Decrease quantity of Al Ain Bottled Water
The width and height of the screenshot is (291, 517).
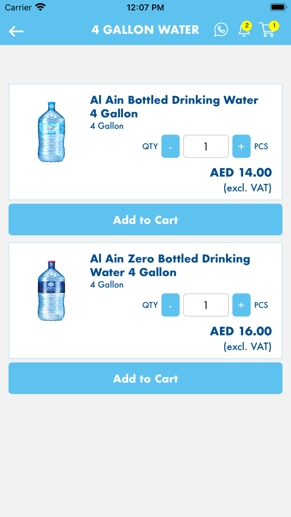pyautogui.click(x=170, y=146)
